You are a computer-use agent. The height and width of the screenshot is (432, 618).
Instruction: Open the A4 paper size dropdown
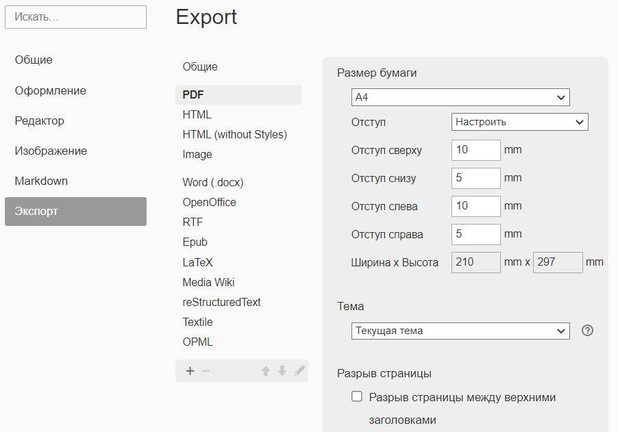pyautogui.click(x=460, y=98)
